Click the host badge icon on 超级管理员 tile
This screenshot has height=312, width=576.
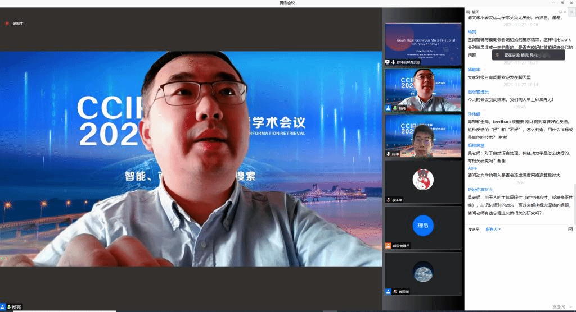click(x=388, y=246)
